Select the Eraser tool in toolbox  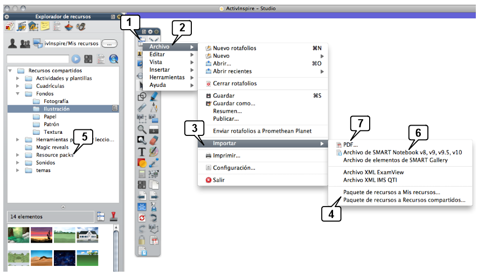coord(154,140)
